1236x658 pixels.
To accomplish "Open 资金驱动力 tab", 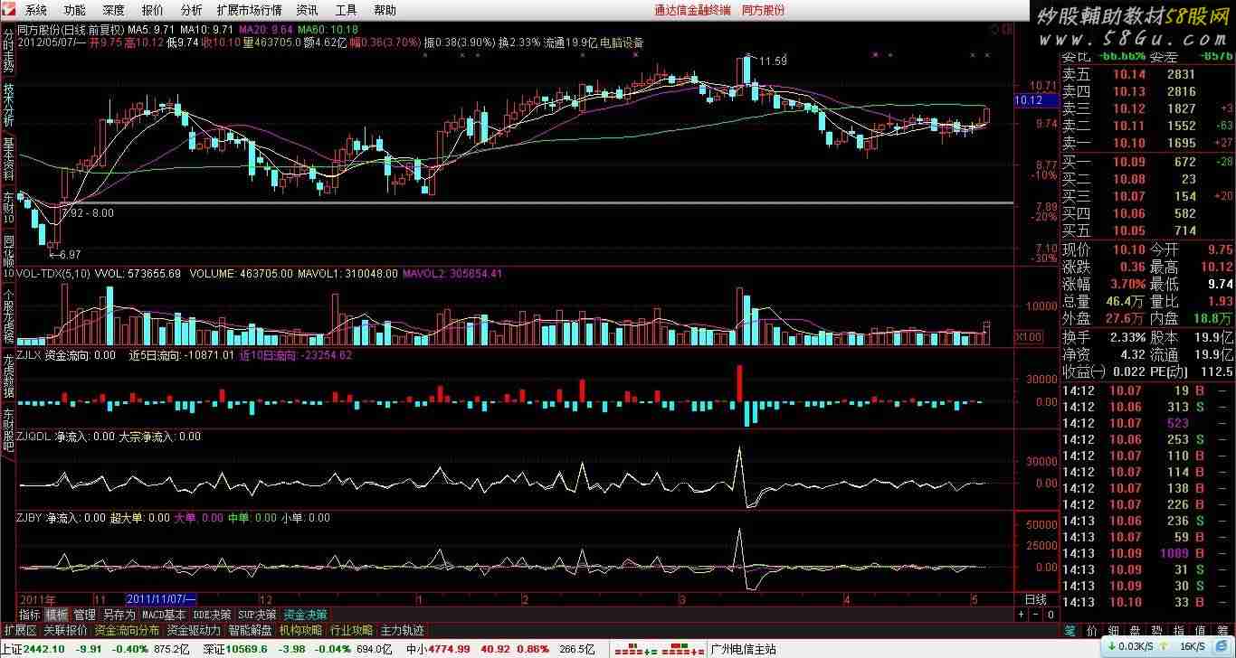I will pos(194,630).
